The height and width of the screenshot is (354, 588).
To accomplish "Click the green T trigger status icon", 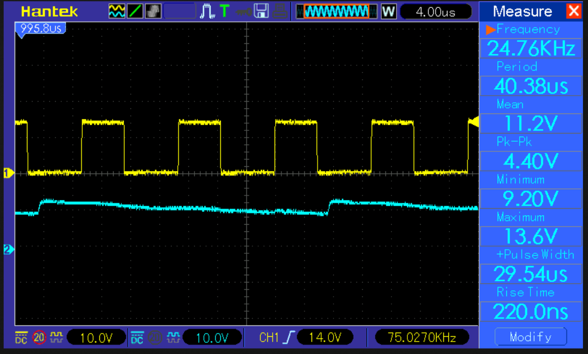I will pos(224,11).
